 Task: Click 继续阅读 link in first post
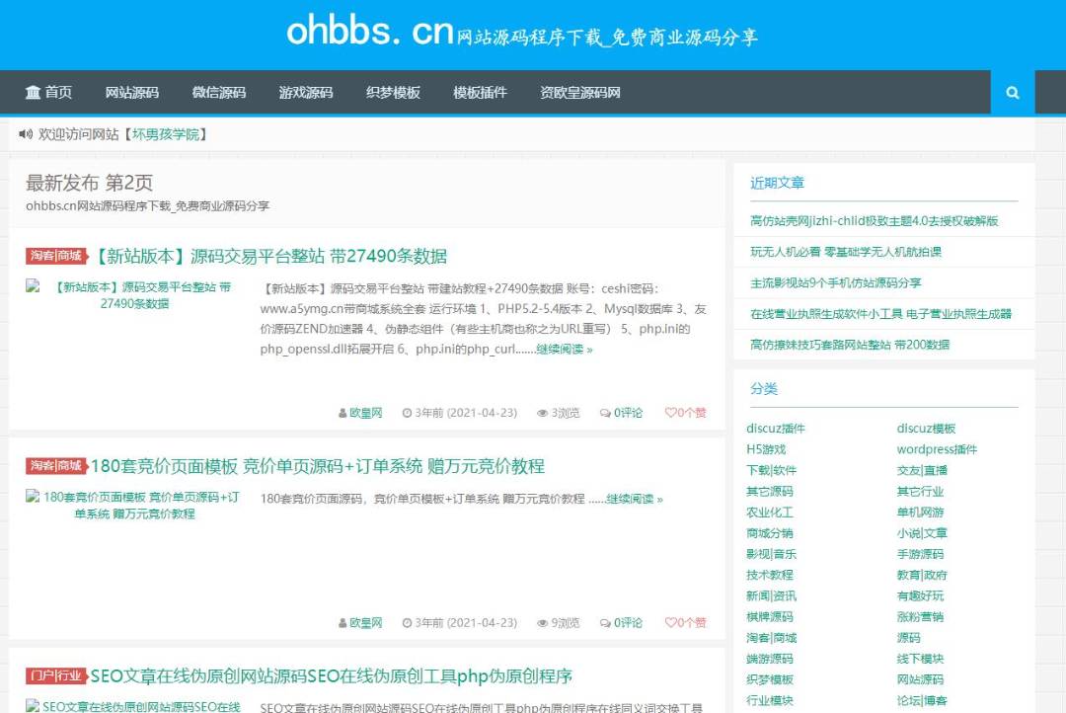pyautogui.click(x=565, y=350)
